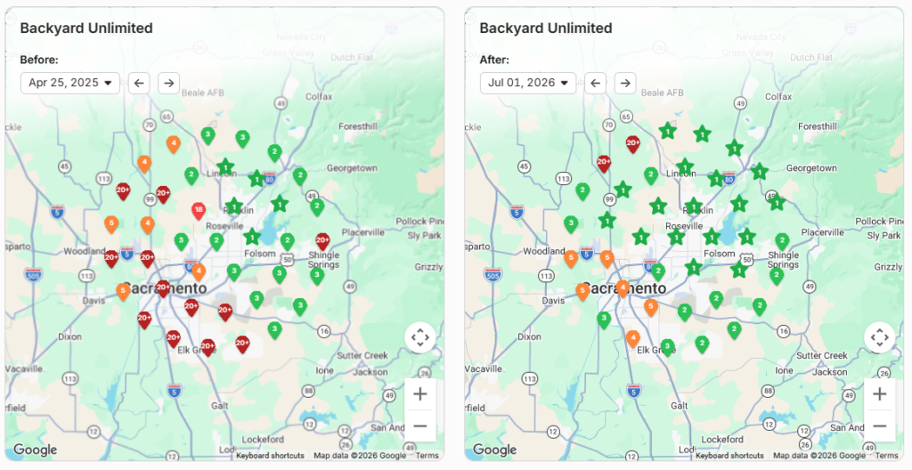Select star pin right of route 99 shield, After map
The width and height of the screenshot is (912, 470).
623,189
